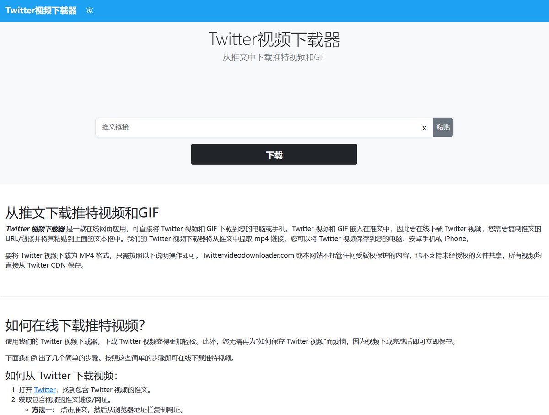Click sentence 下面我们列出了几个简单的步骤
This screenshot has height=415, width=549.
click(54, 358)
